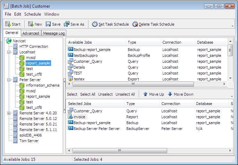238x165 pixels.
Task: Open the Edit menu
Action: click(x=18, y=14)
